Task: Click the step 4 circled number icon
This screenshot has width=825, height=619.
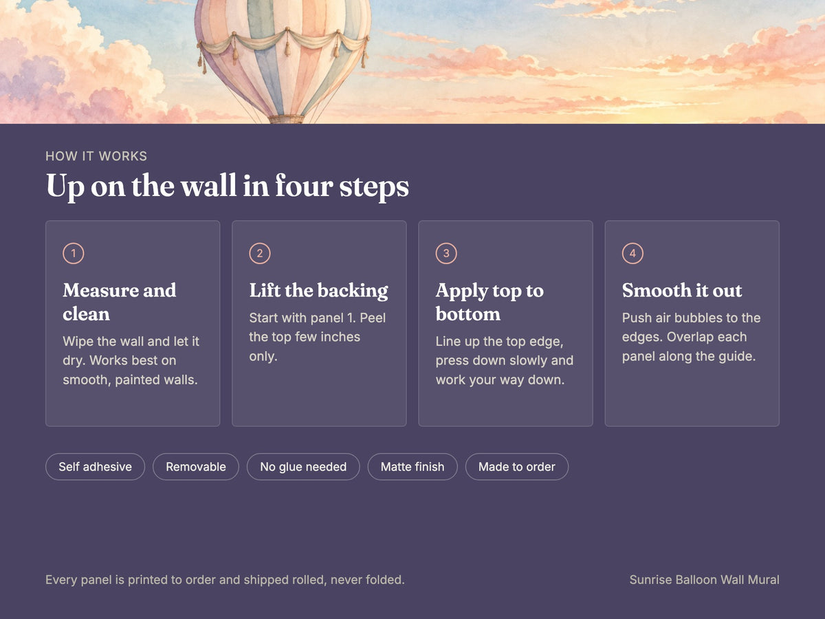Action: (632, 254)
